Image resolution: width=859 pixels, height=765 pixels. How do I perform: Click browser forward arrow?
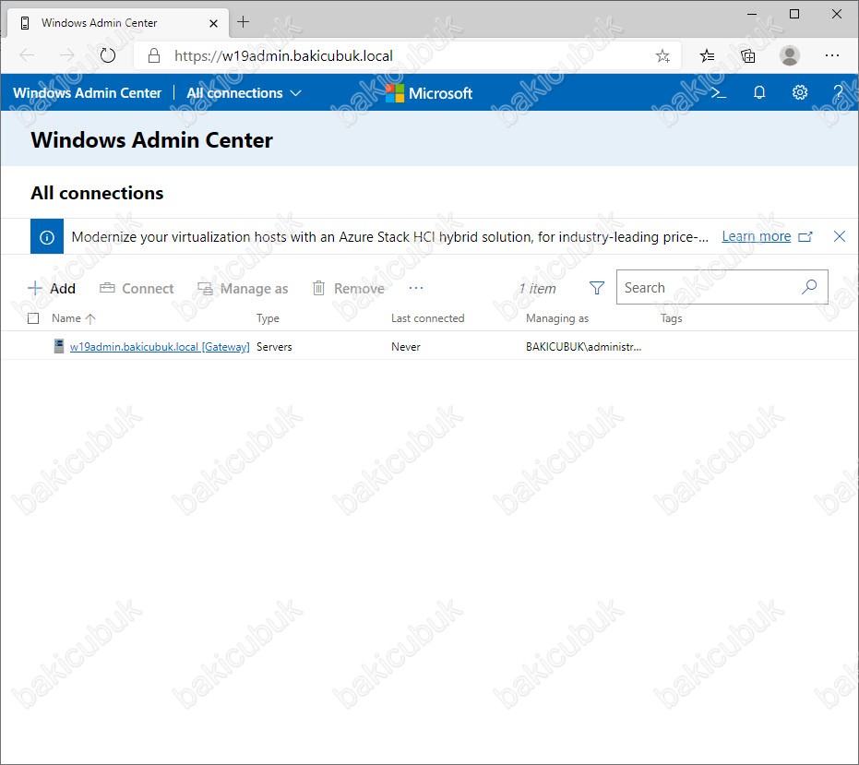point(66,55)
